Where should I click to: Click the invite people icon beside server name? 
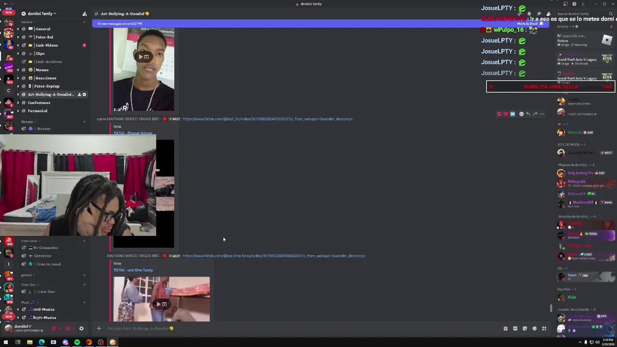[84, 13]
